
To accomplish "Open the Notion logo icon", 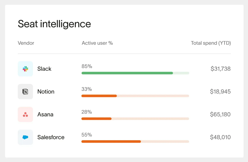I will click(x=25, y=92).
